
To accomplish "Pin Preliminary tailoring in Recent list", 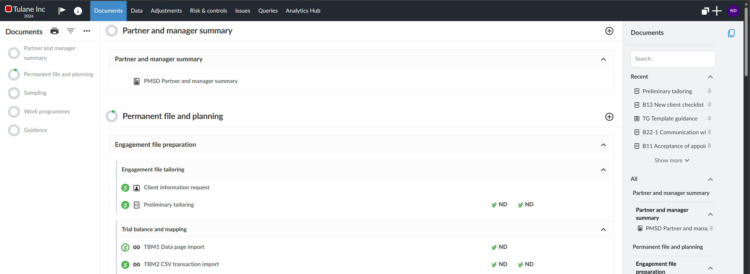I will point(709,91).
